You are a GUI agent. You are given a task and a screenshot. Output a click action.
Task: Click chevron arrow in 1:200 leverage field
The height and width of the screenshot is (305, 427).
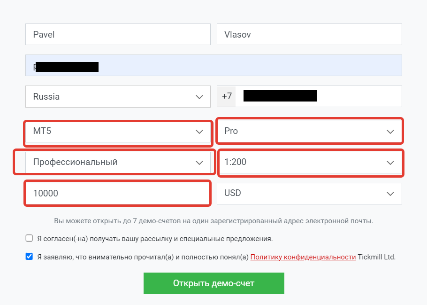tap(390, 163)
